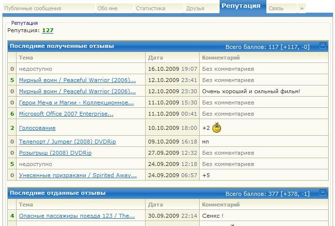The height and width of the screenshot is (226, 335).
Task: Click the date 16.10.2009 19:07
Action: click(x=173, y=69)
